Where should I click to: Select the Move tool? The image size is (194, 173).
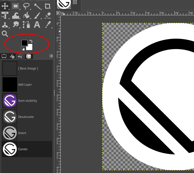5,5
